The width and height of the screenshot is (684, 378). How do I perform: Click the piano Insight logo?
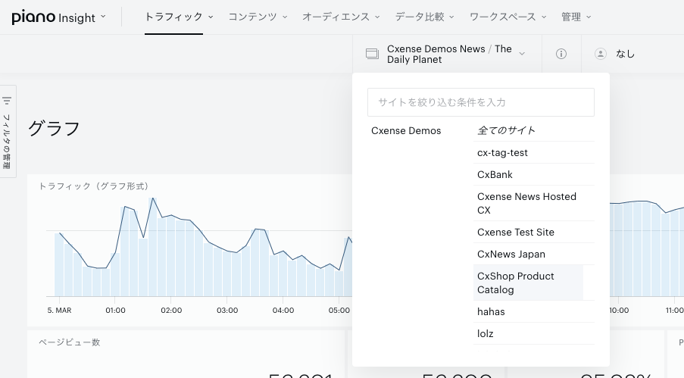tap(53, 17)
